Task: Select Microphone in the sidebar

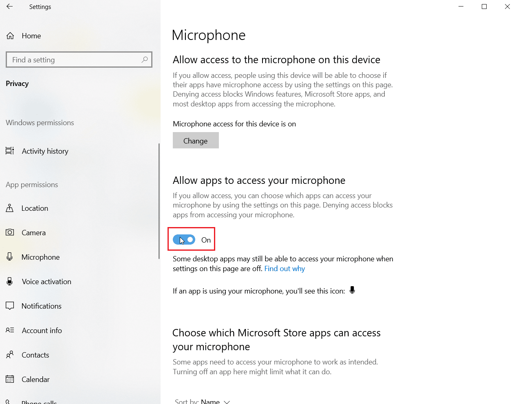Action: click(x=40, y=257)
